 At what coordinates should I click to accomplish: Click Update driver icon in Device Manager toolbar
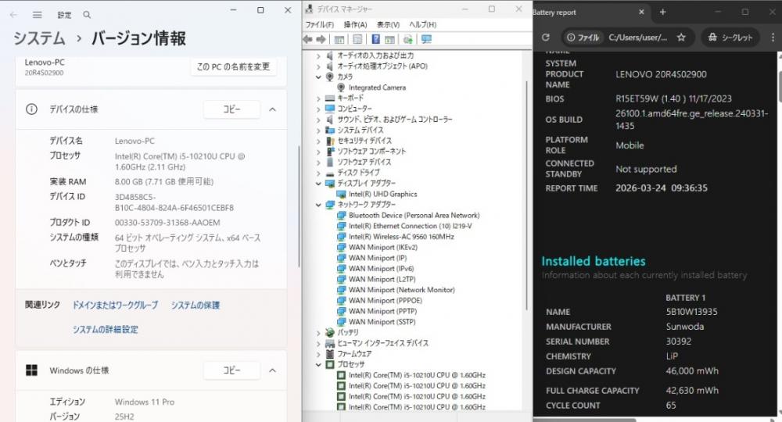click(408, 39)
